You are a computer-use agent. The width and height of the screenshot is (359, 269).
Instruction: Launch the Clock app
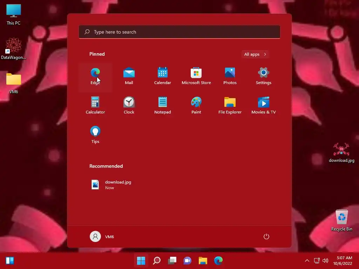(x=129, y=106)
